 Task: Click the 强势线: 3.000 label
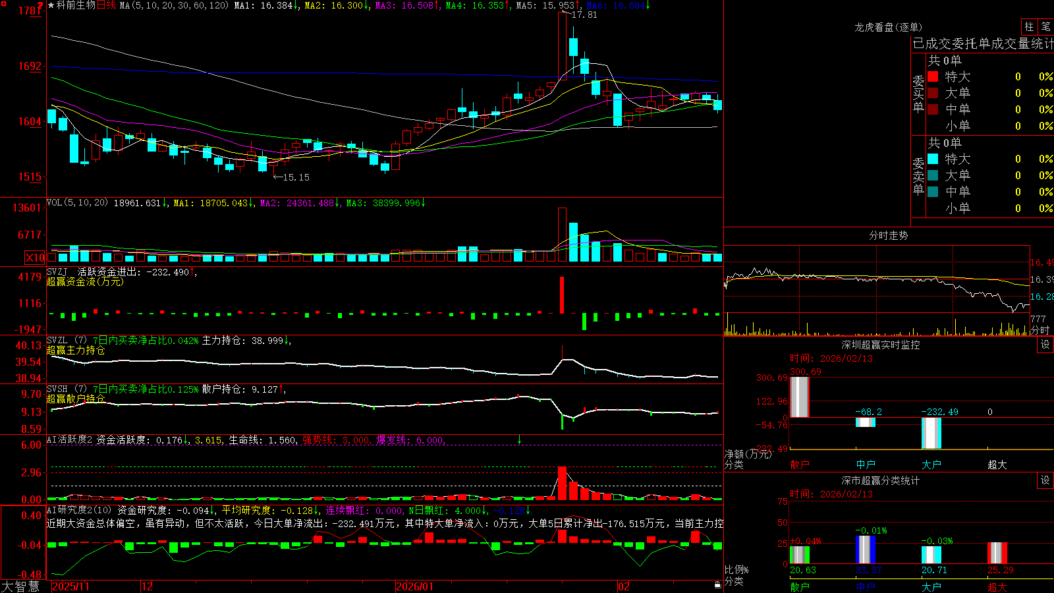(336, 439)
